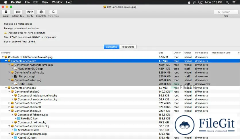This screenshot has height=139, width=240.
Task: Click package icon of Contents of choice92
Action: coord(12,111)
